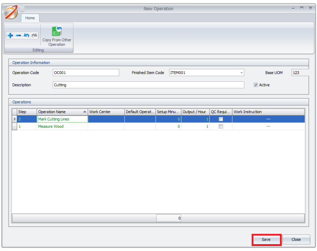Click the Operation Code input field
Viewport: 317px width, 251px height.
(86, 73)
